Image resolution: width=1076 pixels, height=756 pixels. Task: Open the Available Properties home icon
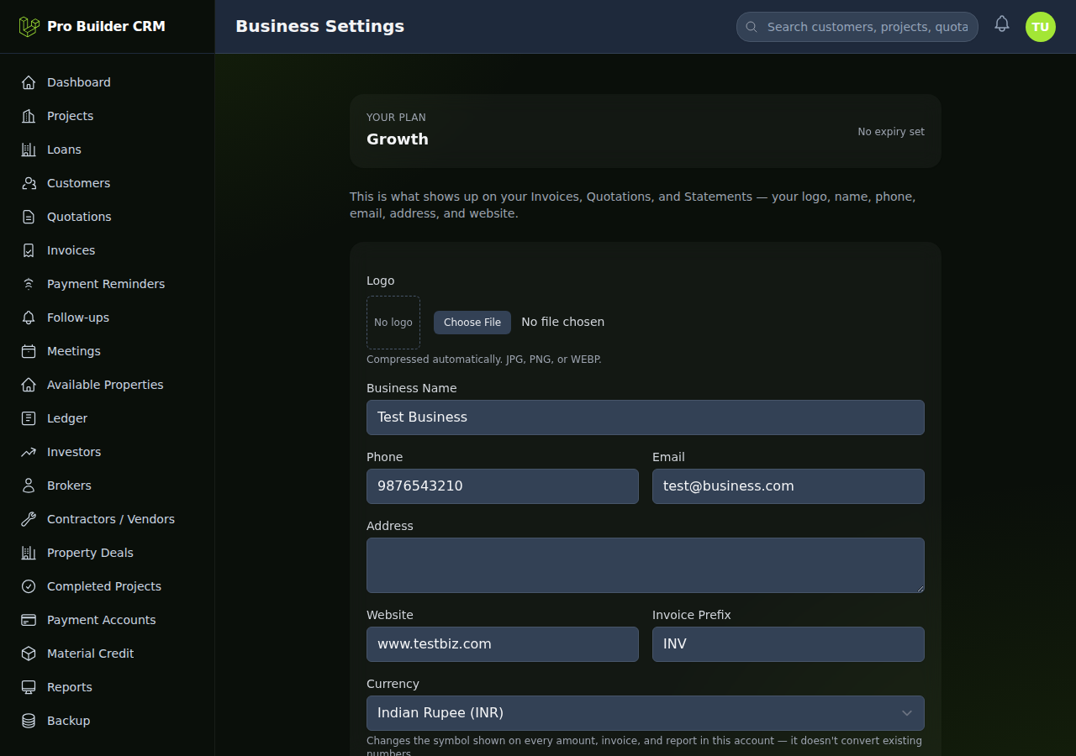click(29, 385)
